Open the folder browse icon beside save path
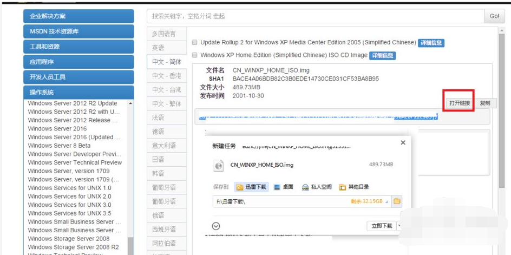 pos(397,201)
